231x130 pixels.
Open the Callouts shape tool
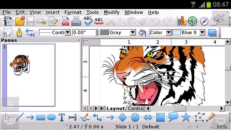click(x=173, y=117)
